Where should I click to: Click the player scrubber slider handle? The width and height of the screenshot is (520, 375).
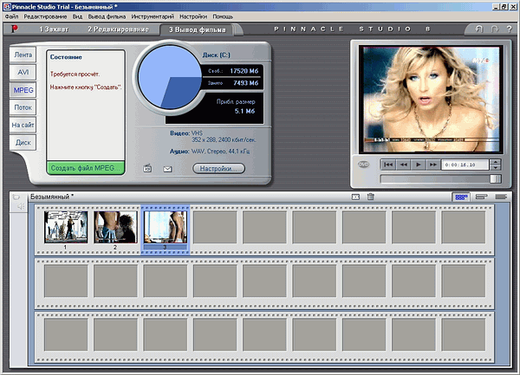click(495, 179)
